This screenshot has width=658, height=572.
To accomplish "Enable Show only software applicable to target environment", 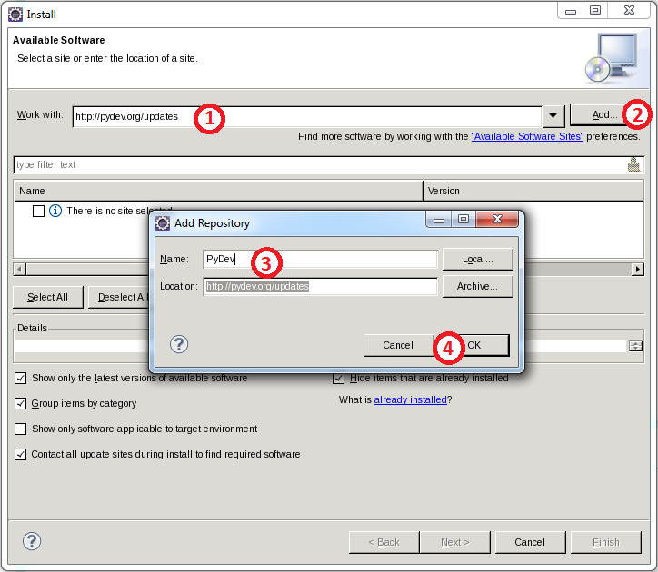I will click(21, 429).
